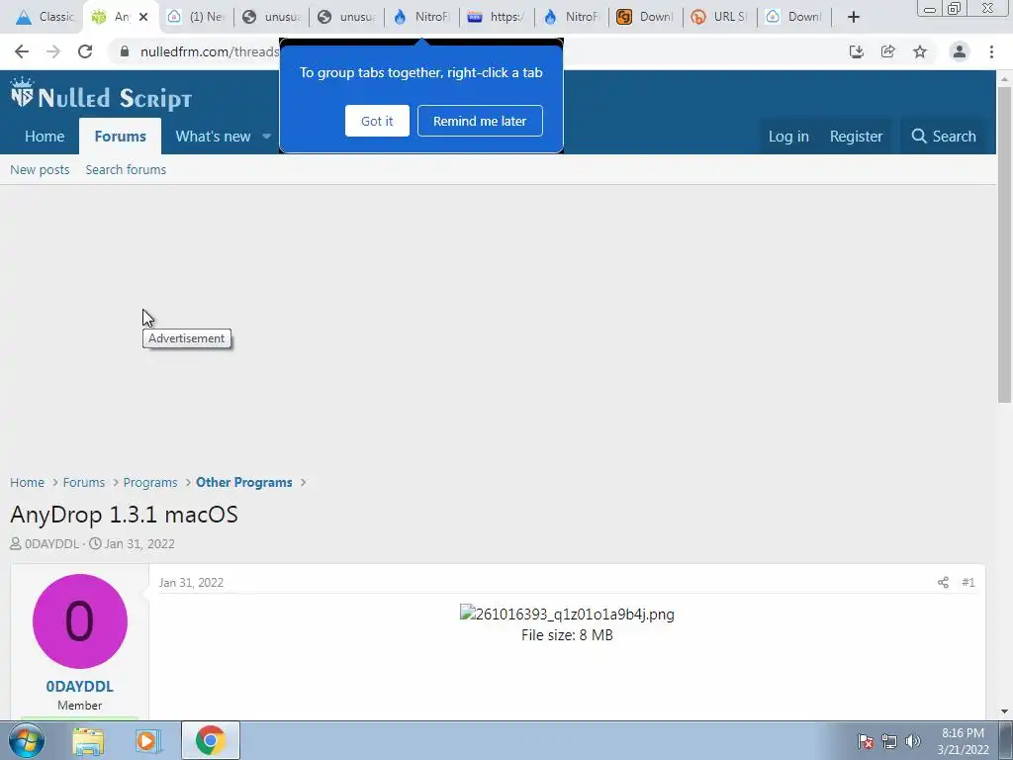Open the Windows Start menu orb
The width and height of the screenshot is (1013, 760).
pos(27,740)
